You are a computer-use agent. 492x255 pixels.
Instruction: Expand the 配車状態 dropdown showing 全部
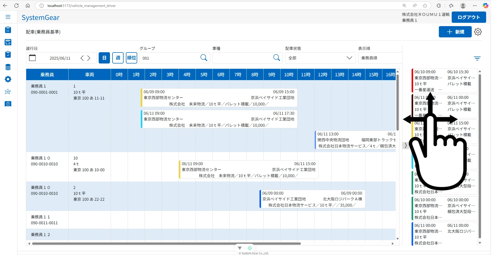[320, 58]
